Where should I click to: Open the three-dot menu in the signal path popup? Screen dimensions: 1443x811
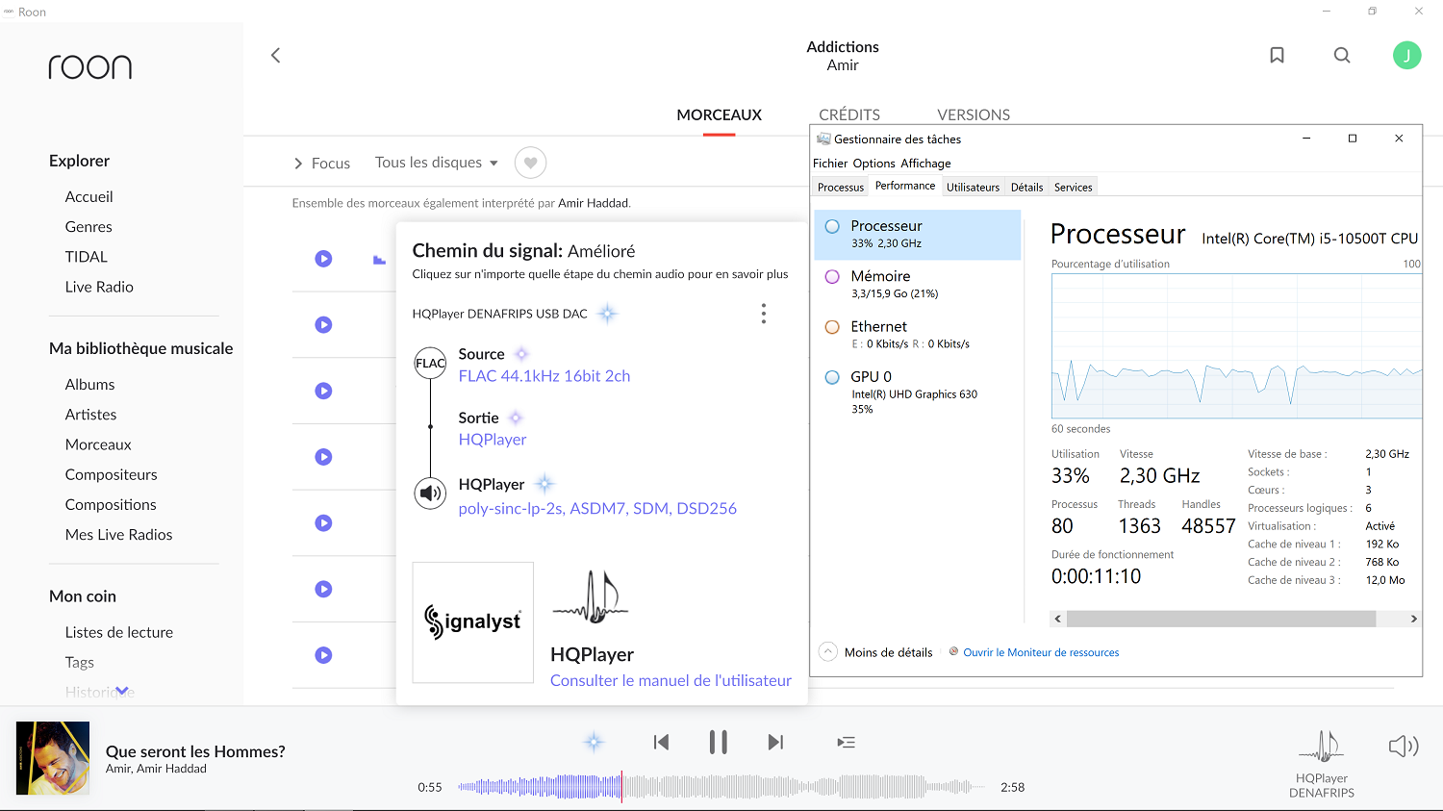[x=763, y=313]
